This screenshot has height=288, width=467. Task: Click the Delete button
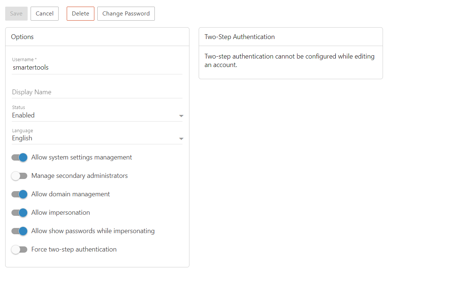click(x=80, y=14)
